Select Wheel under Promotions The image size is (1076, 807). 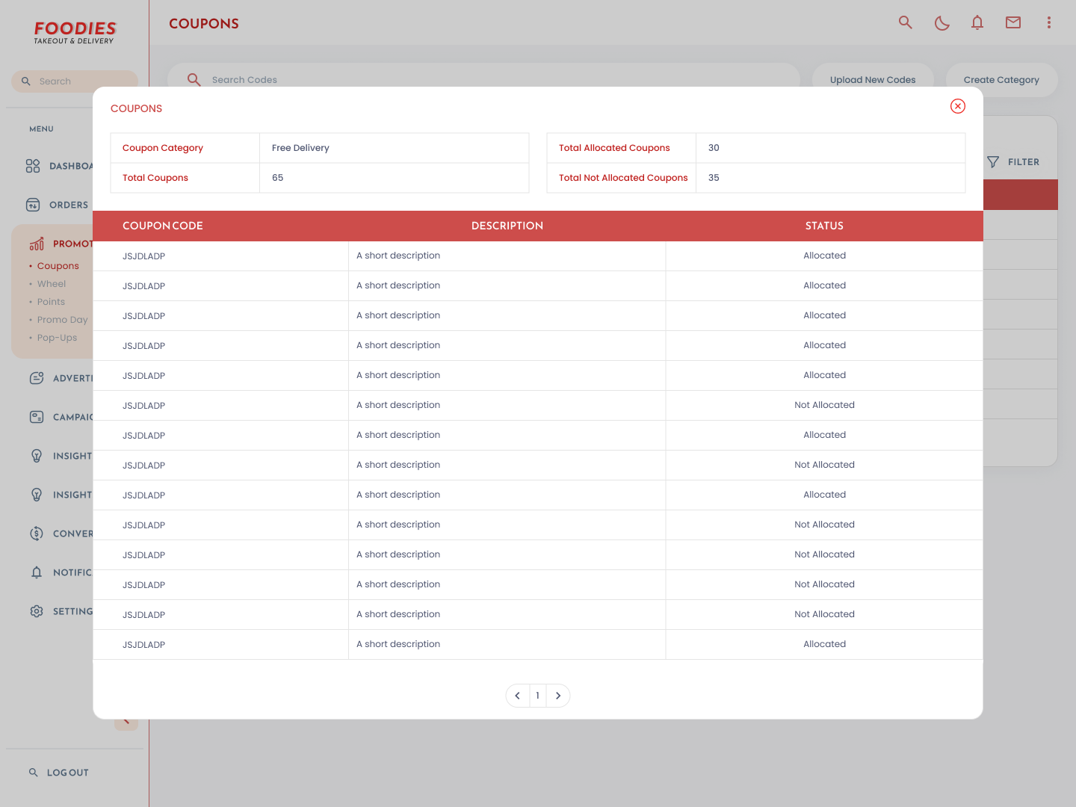pyautogui.click(x=52, y=284)
